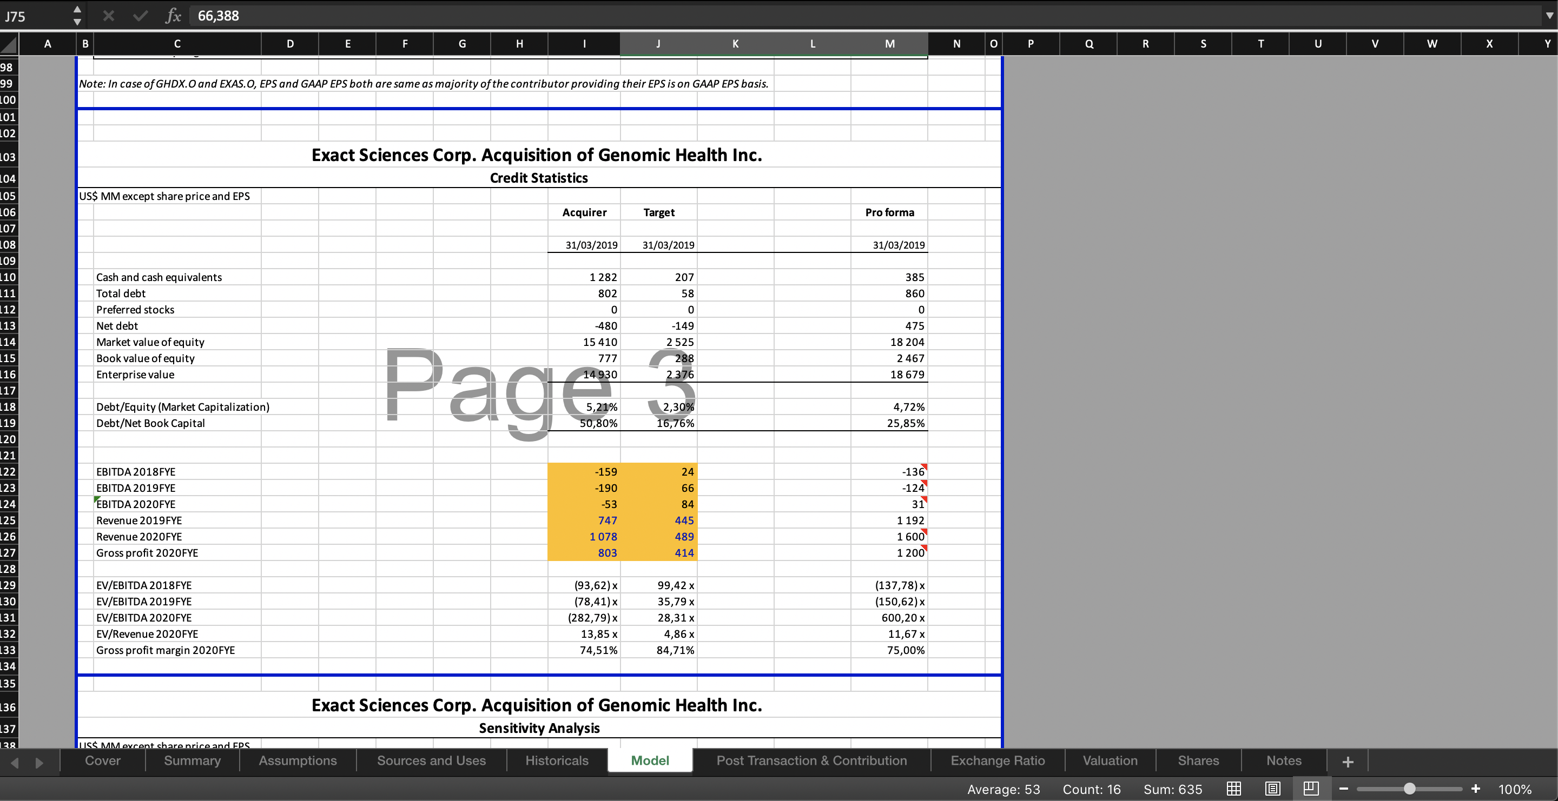This screenshot has width=1558, height=801.
Task: Click the Count: 16 status entry
Action: (1091, 789)
